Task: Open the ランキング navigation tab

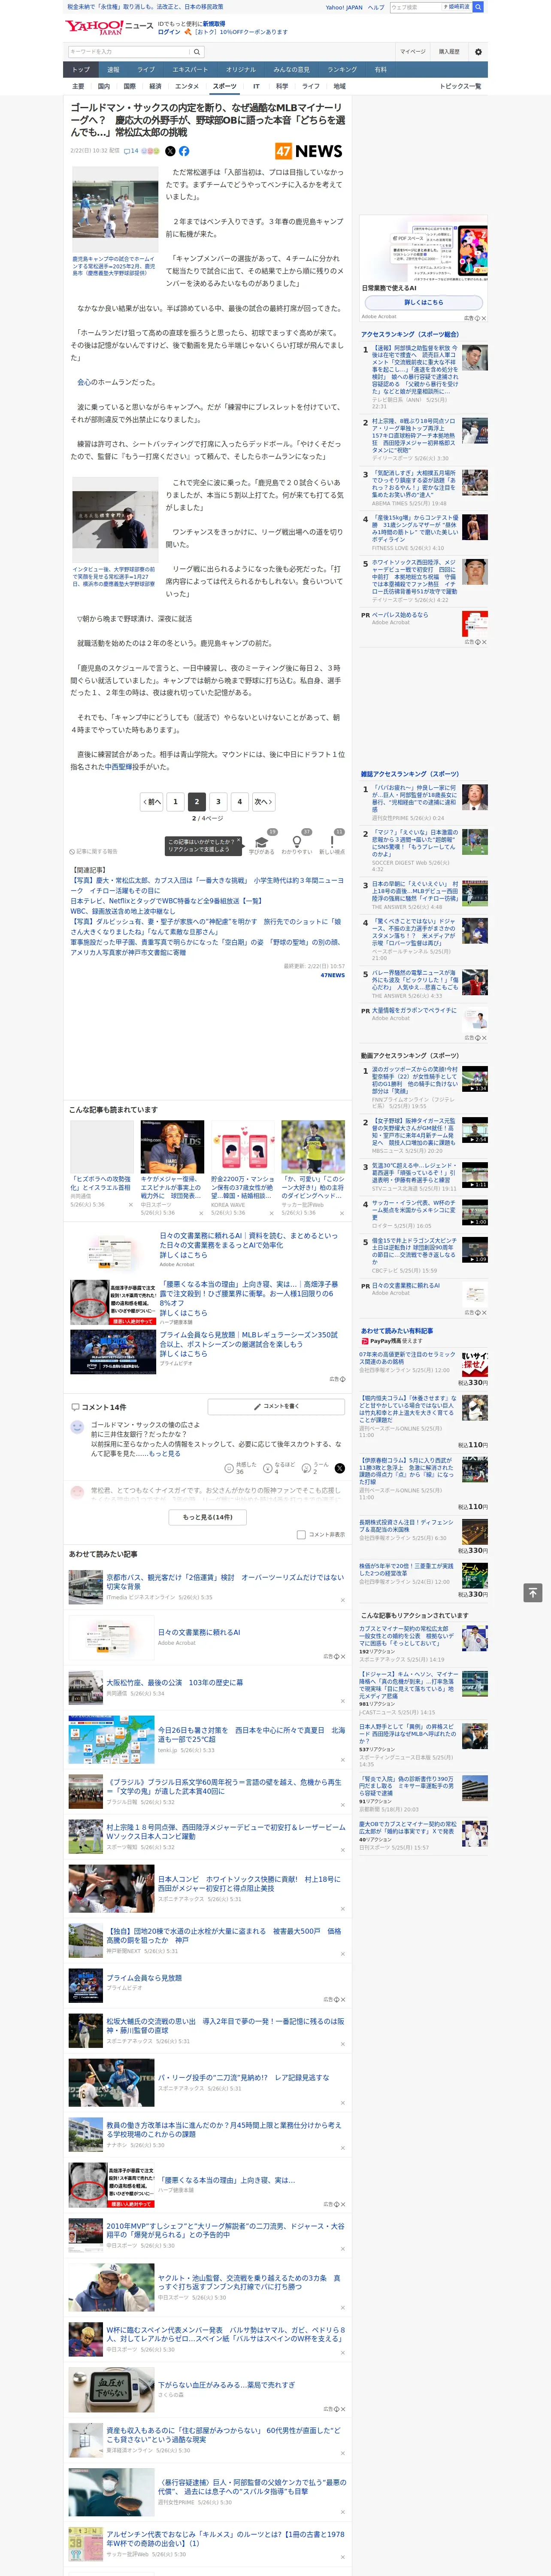Action: (342, 70)
